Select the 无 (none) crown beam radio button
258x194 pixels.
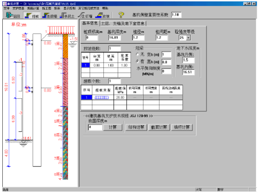point(137,54)
